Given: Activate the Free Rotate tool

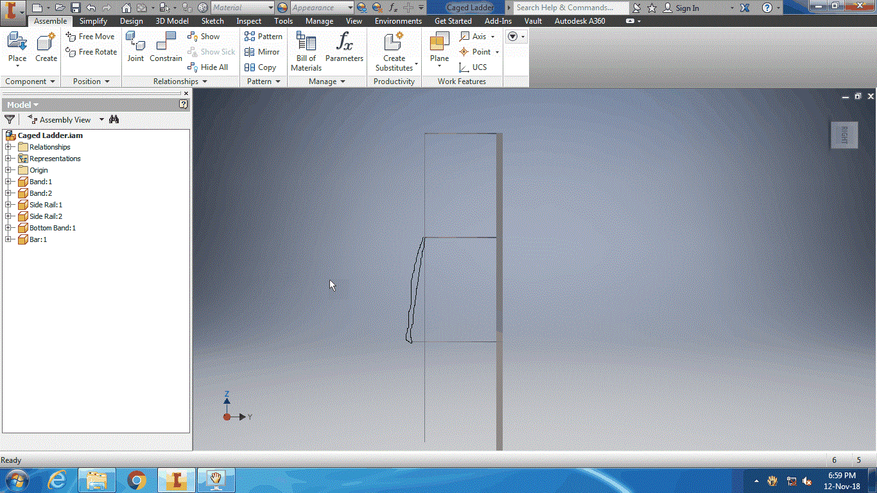Looking at the screenshot, I should pos(91,52).
